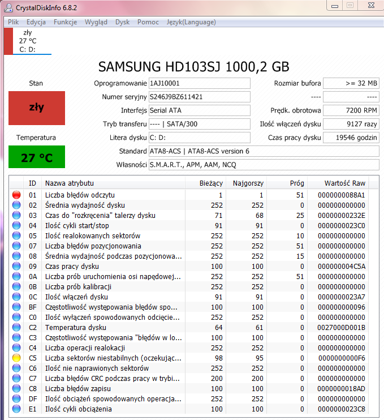Click the blue status icon for attribute 08
384x420 pixels.
(x=16, y=256)
